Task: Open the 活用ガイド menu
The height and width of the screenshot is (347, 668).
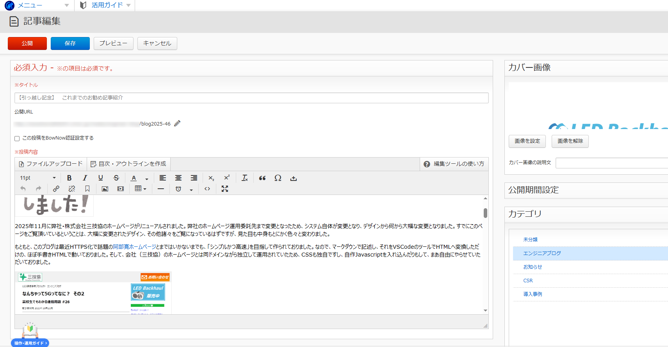Action: (x=105, y=5)
